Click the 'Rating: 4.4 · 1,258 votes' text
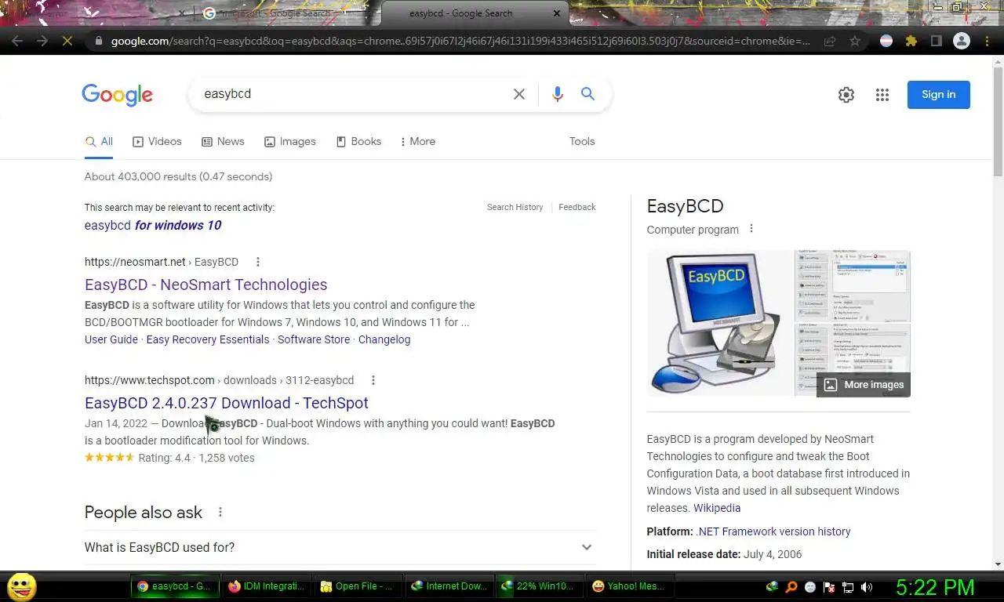1004x602 pixels. coord(196,458)
